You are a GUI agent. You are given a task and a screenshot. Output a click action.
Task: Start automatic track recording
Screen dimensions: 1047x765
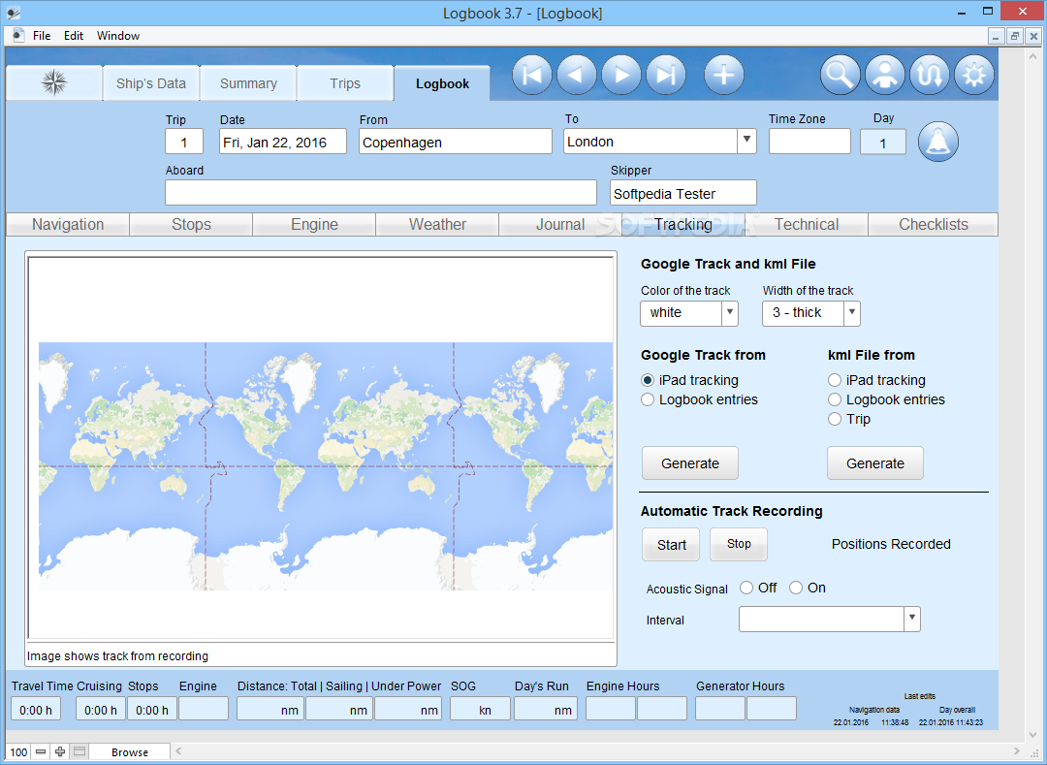[x=671, y=545]
